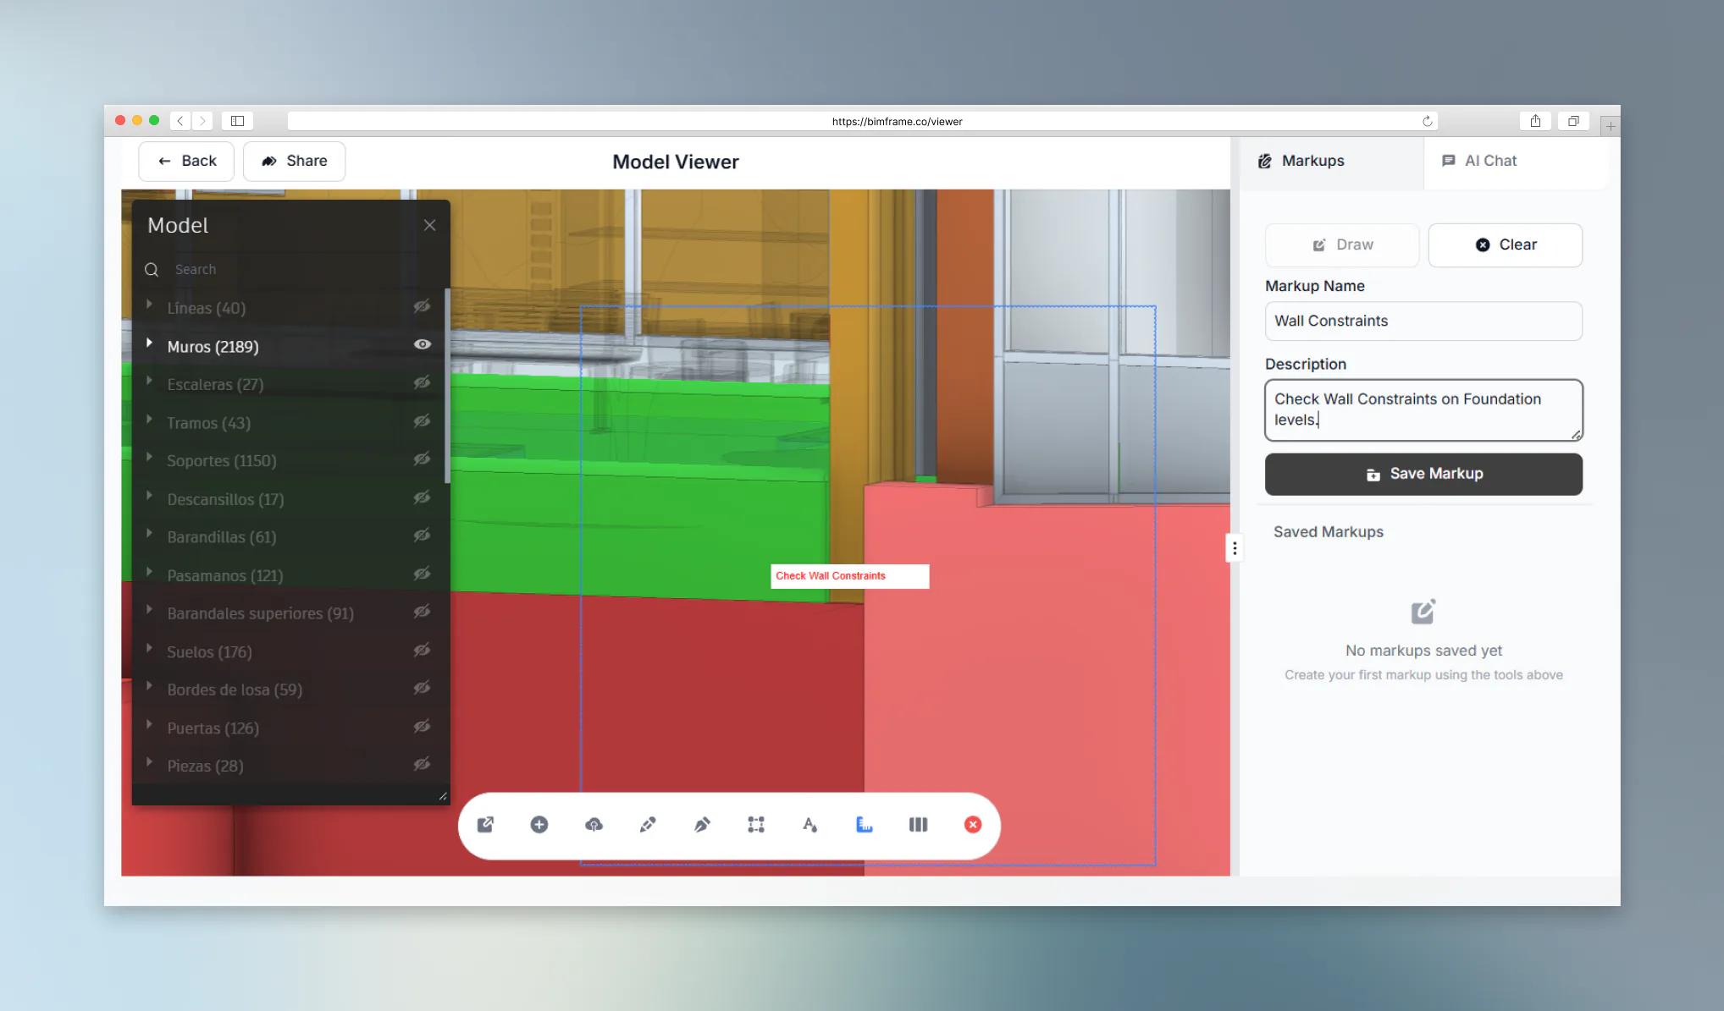Activate the ruler measurement tool
Viewport: 1724px width, 1011px height.
[864, 825]
